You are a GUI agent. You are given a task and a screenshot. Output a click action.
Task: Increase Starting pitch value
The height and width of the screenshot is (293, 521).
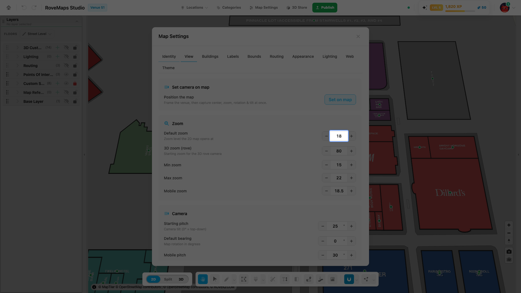coord(351,226)
